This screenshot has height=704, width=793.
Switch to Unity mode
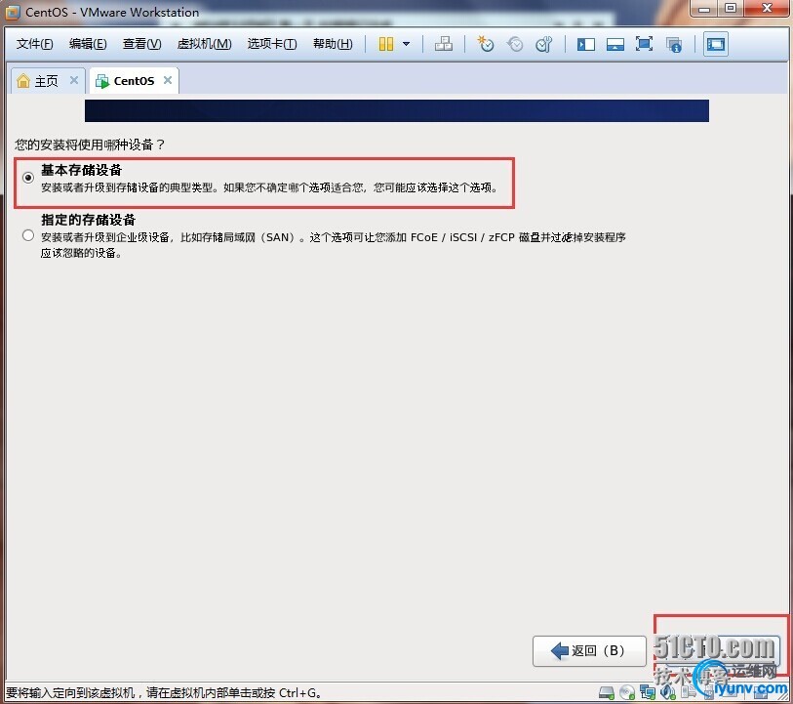(x=674, y=45)
